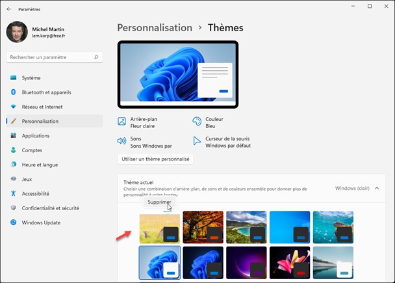The width and height of the screenshot is (395, 283).
Task: Maximize the Paramètres window
Action: click(x=370, y=6)
